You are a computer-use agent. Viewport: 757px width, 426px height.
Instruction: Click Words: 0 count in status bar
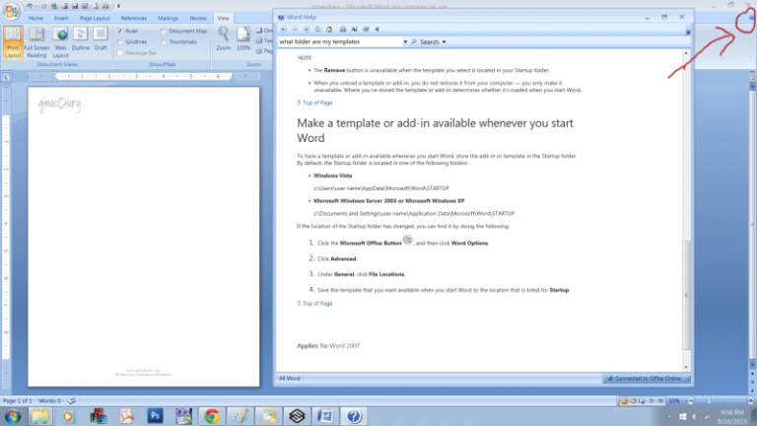pyautogui.click(x=49, y=401)
